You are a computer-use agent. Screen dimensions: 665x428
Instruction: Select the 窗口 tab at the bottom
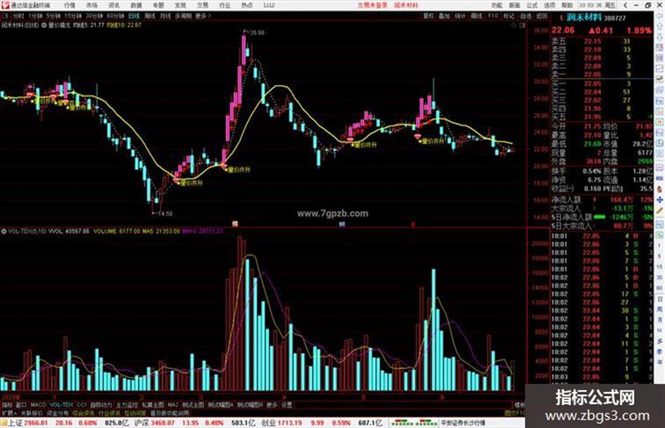(x=21, y=405)
